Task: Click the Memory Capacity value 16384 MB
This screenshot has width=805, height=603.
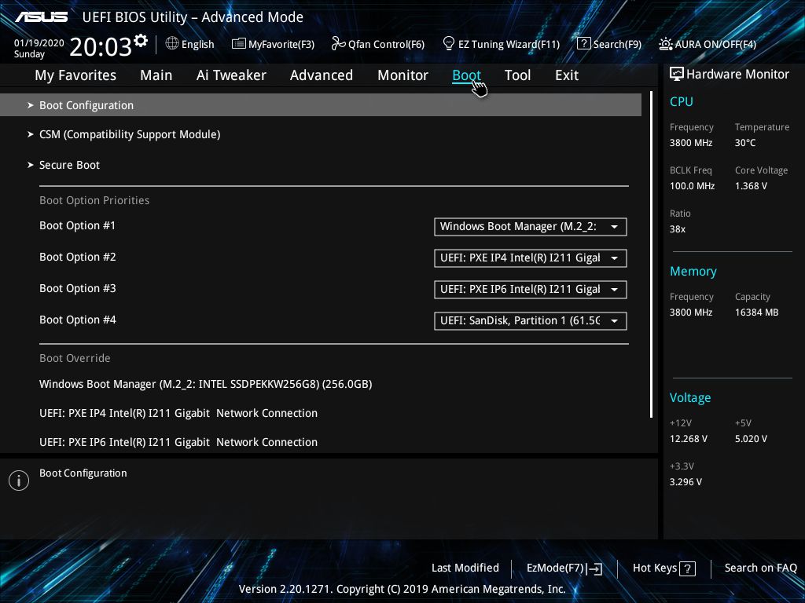Action: tap(757, 312)
